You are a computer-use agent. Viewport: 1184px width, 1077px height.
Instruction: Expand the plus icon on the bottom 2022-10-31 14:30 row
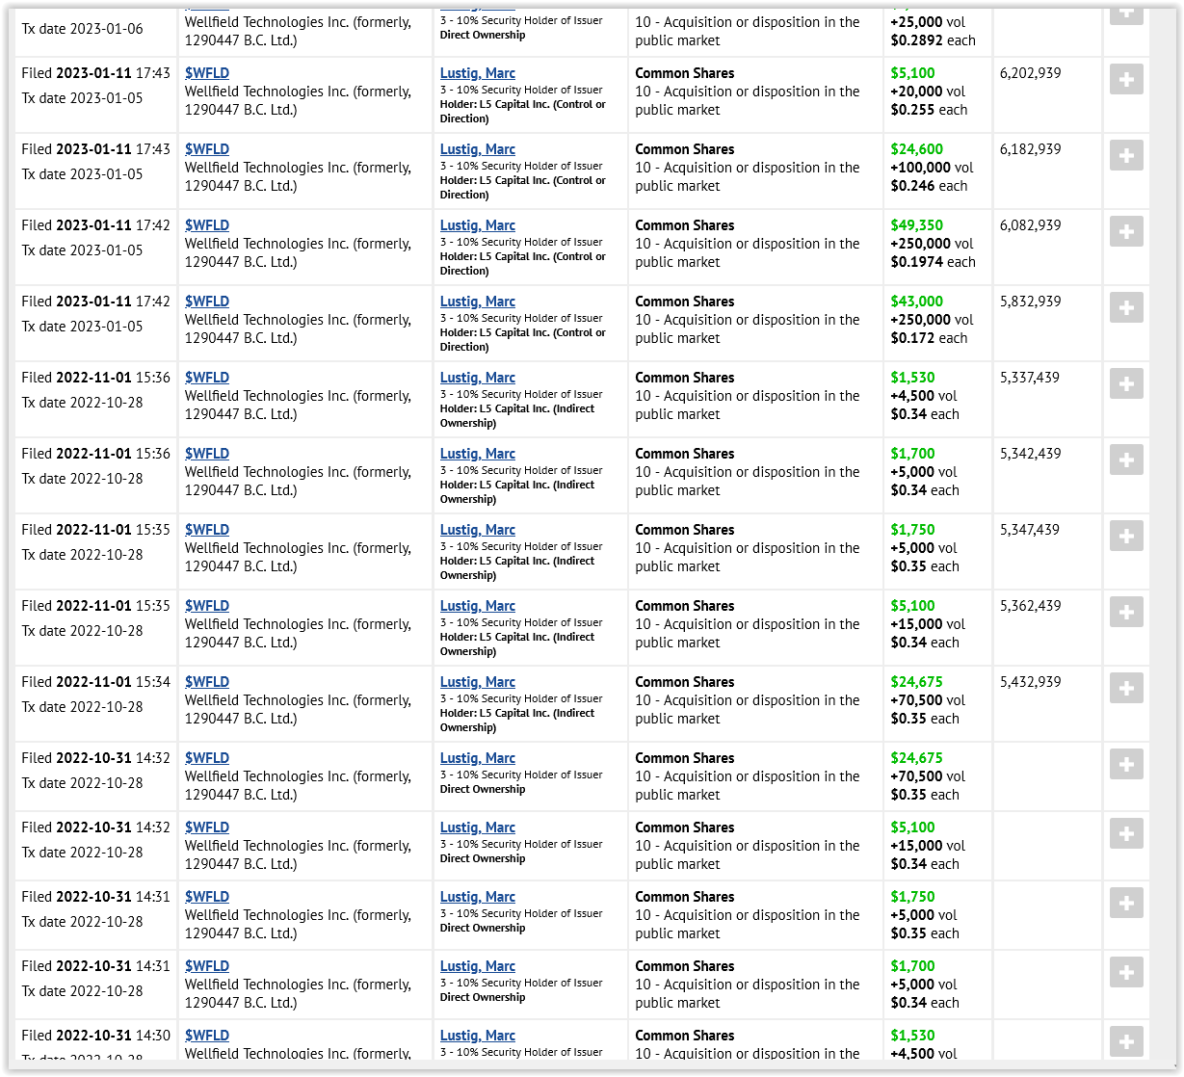tap(1125, 1041)
